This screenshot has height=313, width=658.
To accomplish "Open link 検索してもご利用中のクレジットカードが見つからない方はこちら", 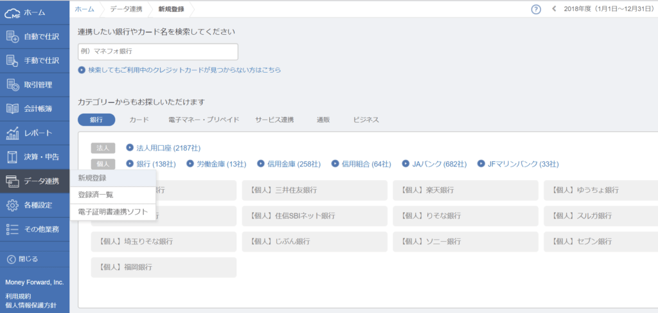I will (x=184, y=70).
